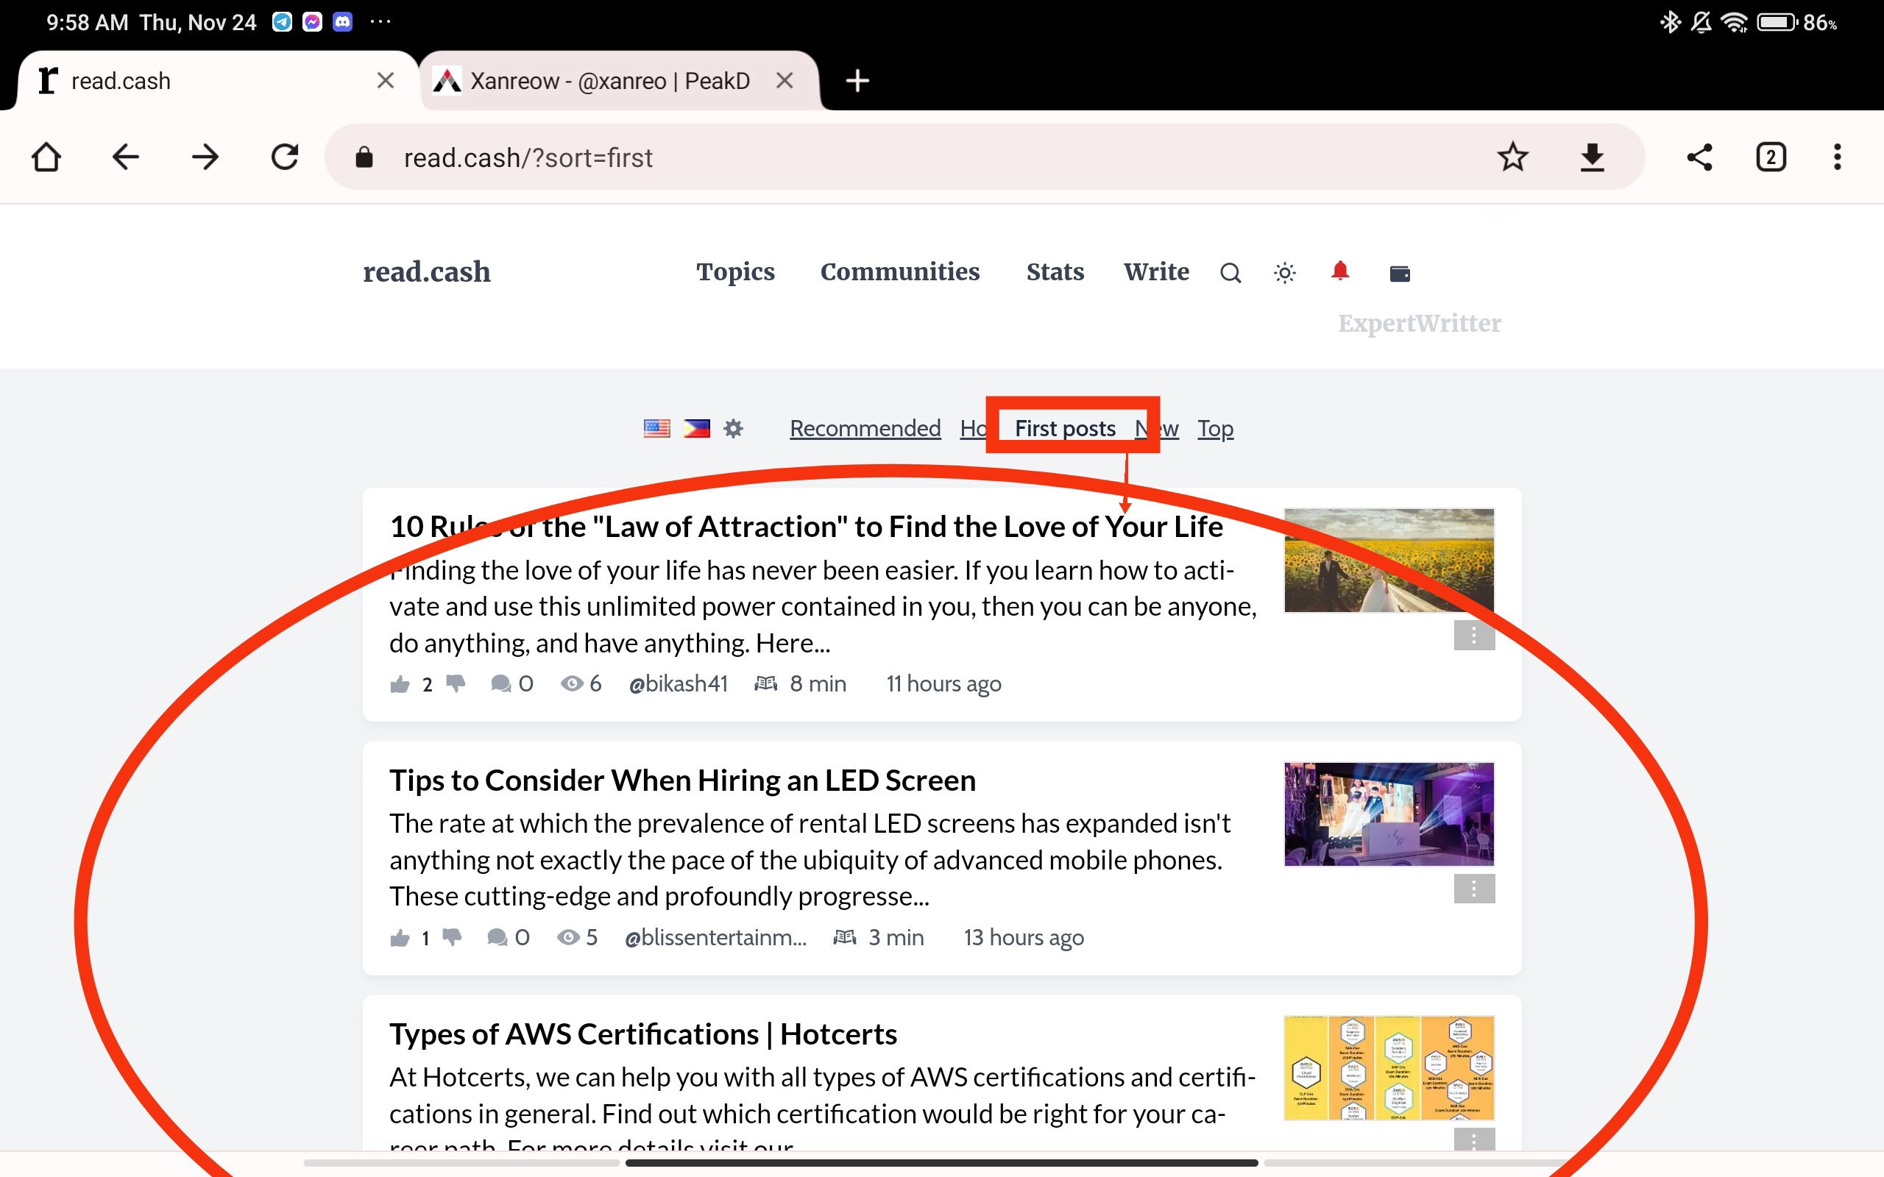This screenshot has height=1177, width=1884.
Task: Select the First posts feed sort
Action: coord(1065,428)
